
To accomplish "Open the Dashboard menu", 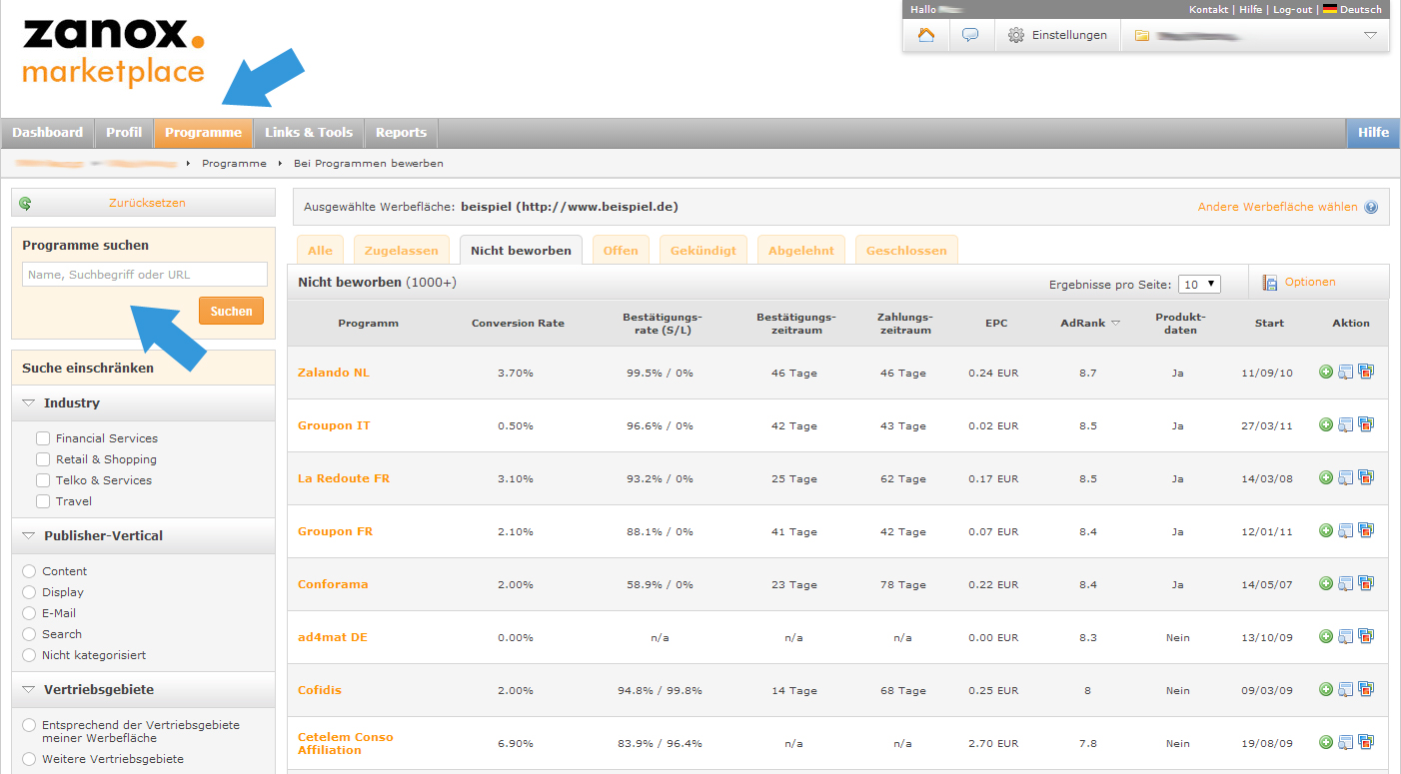I will [x=47, y=132].
